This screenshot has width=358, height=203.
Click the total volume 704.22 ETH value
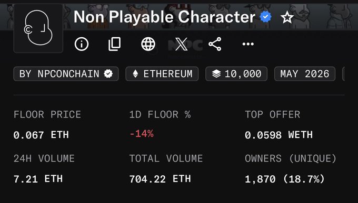pos(160,179)
